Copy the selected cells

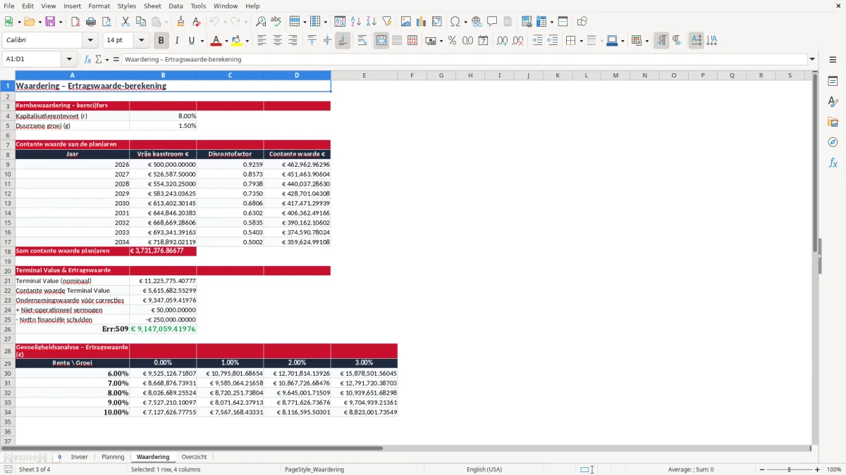click(x=141, y=22)
